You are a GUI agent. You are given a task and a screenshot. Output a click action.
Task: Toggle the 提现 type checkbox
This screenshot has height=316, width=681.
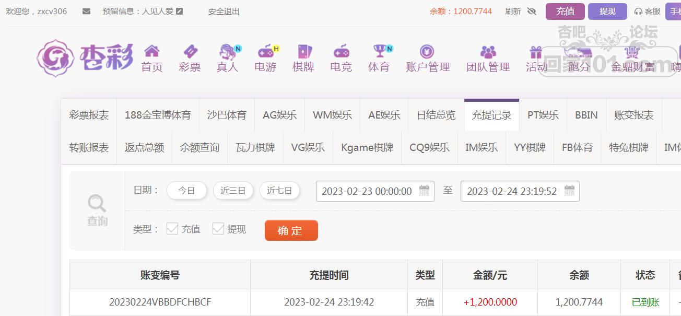coord(218,228)
